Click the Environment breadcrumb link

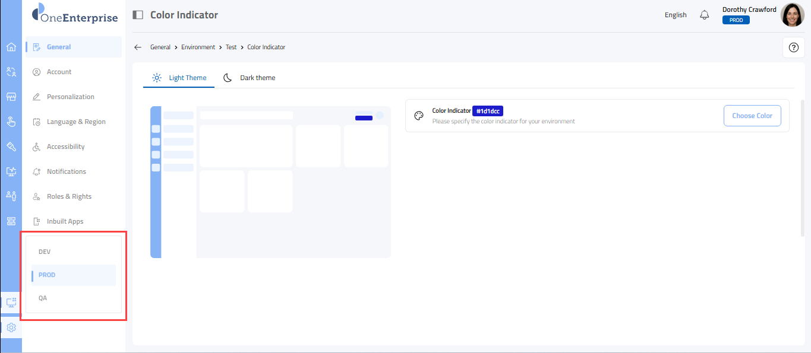198,47
